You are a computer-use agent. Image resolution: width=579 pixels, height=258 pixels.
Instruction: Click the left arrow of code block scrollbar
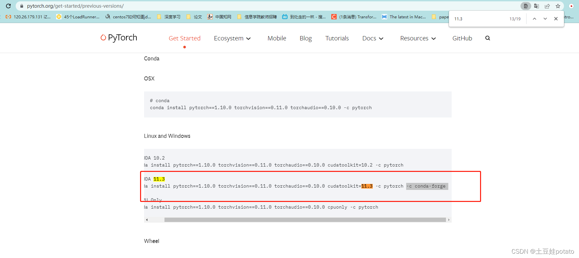pyautogui.click(x=147, y=220)
